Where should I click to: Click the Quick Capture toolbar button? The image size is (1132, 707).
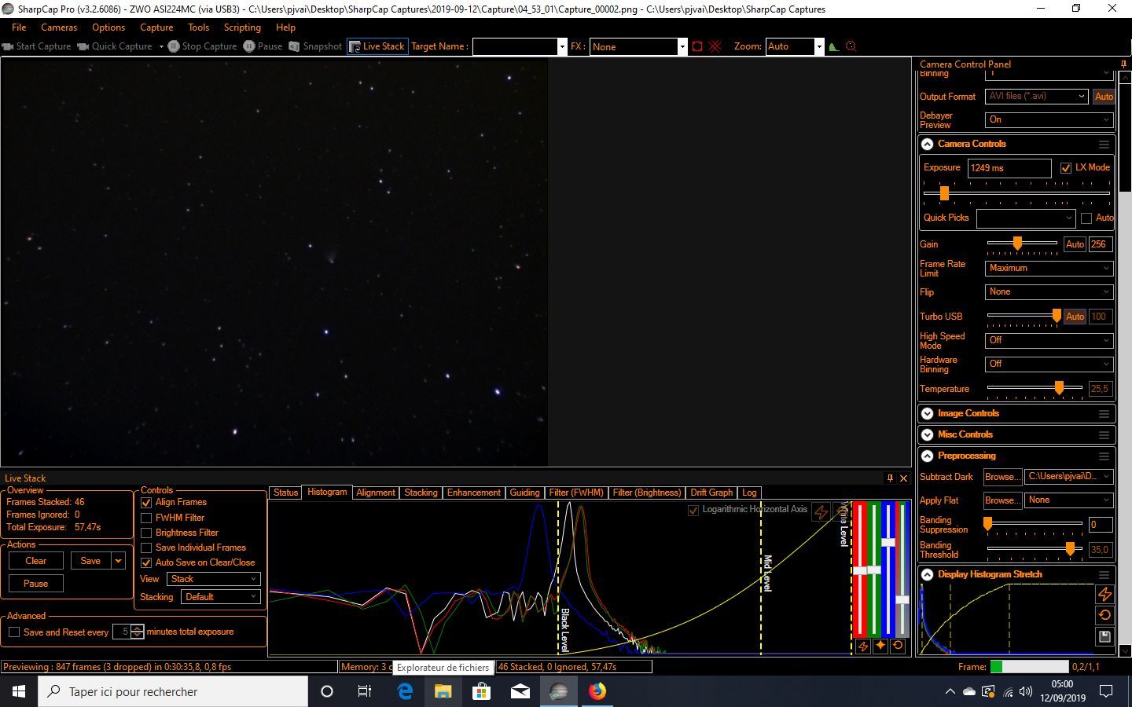115,46
